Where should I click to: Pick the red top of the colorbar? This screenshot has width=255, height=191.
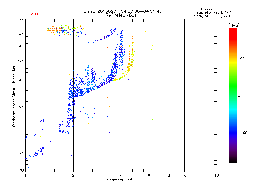pos(233,30)
